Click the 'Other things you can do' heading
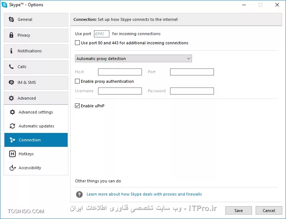The height and width of the screenshot is (219, 286). pos(98,181)
